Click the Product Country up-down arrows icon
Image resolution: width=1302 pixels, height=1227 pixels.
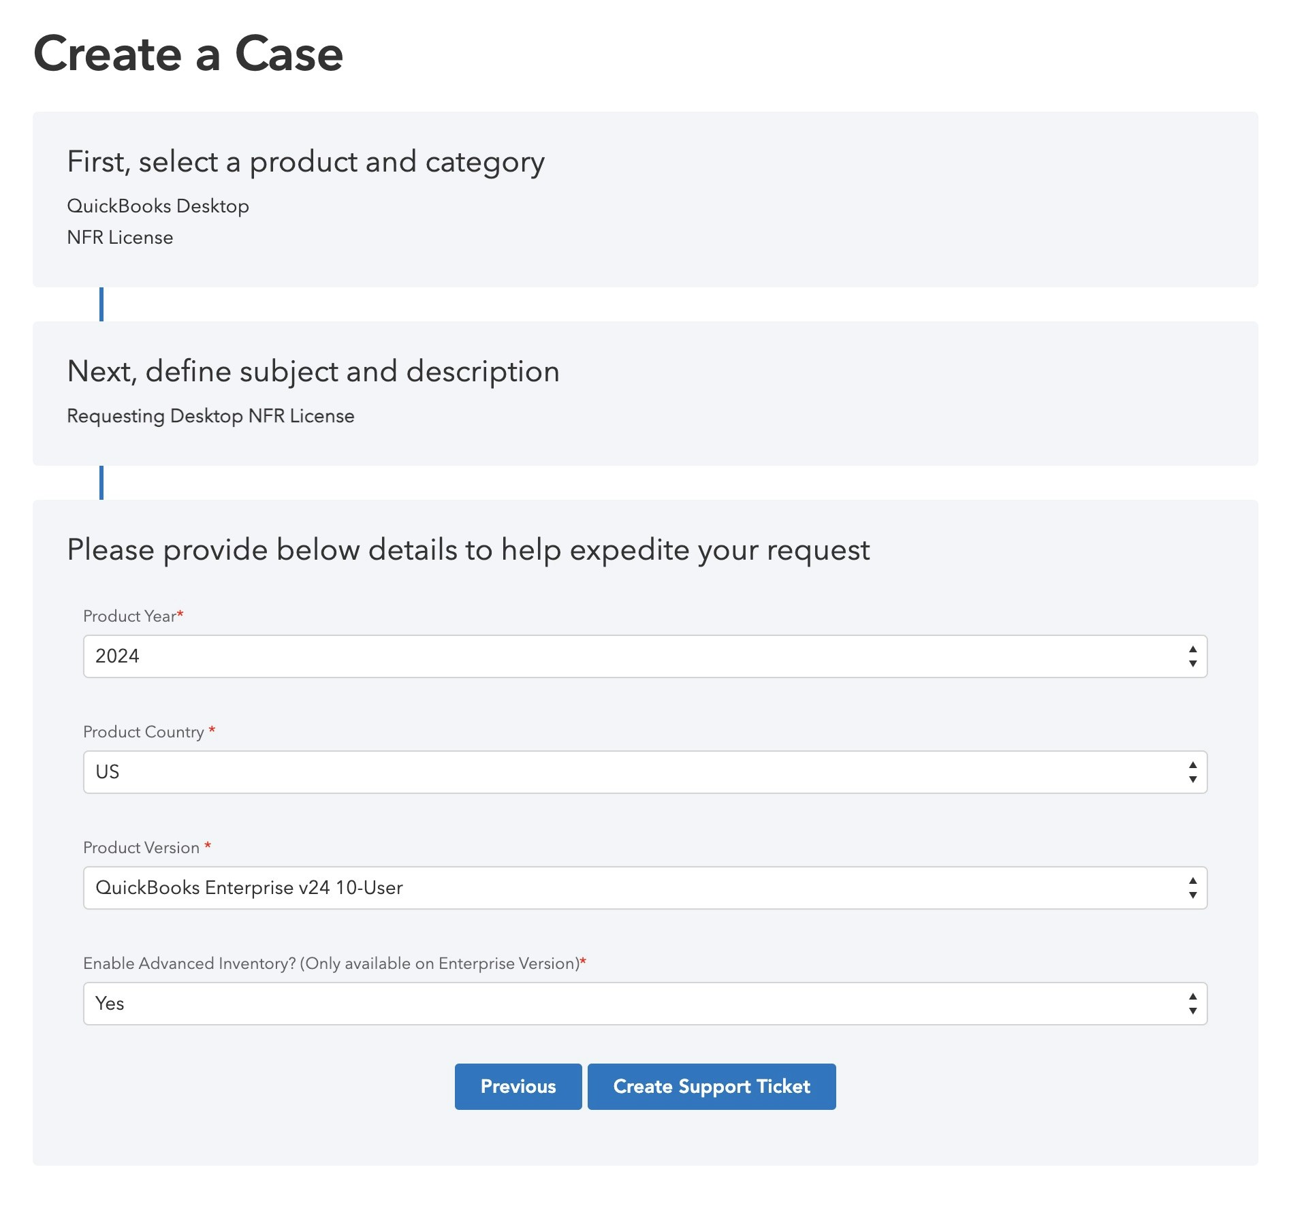[1192, 772]
